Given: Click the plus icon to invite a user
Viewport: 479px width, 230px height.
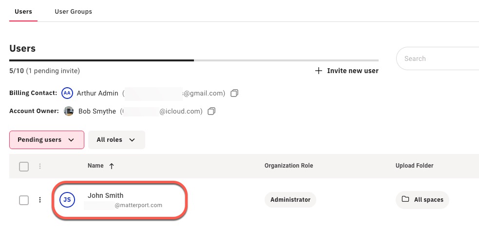Looking at the screenshot, I should 319,71.
